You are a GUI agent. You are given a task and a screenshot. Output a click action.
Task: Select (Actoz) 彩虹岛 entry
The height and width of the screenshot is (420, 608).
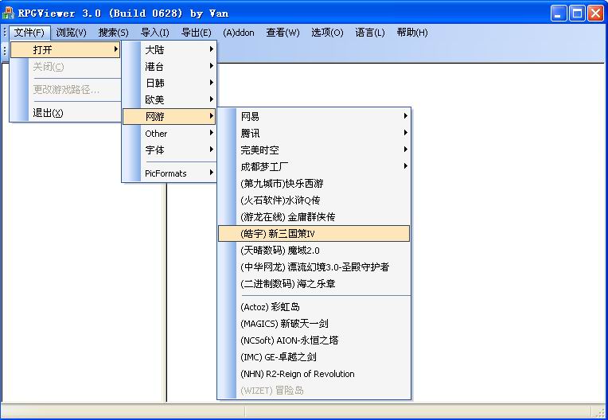[x=314, y=307]
